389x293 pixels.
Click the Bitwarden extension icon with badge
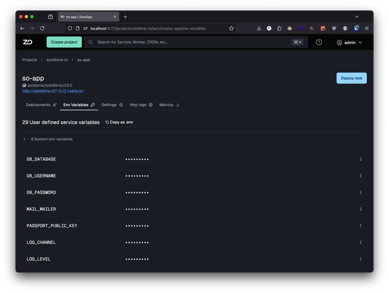(x=357, y=28)
